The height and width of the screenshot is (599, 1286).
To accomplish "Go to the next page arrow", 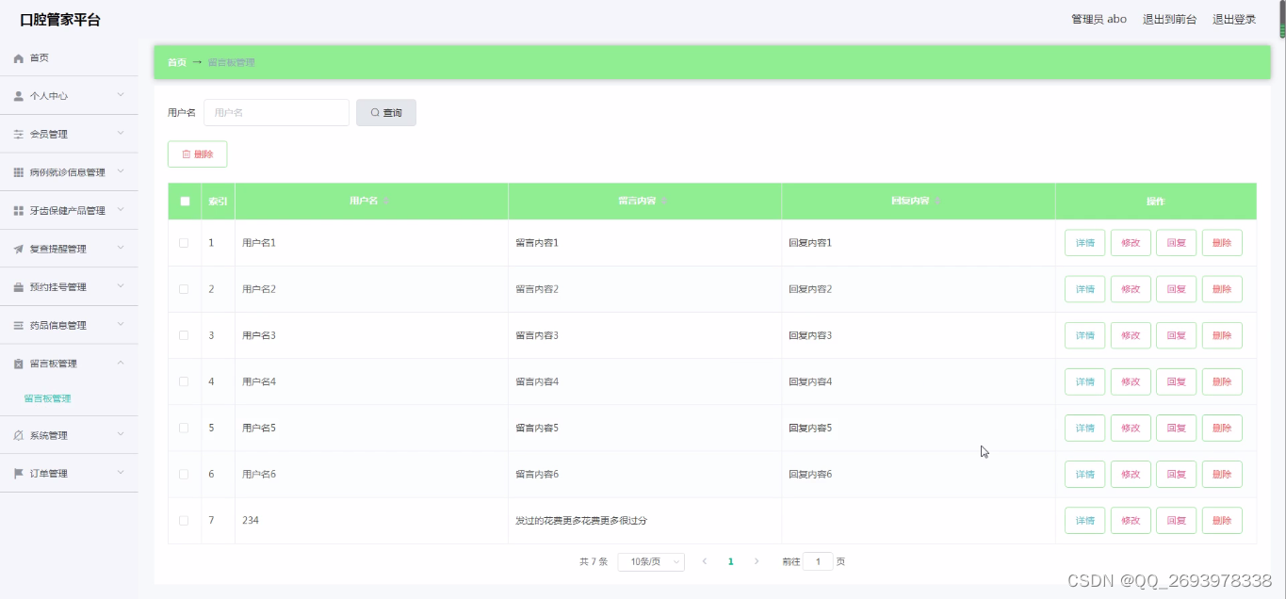I will [757, 561].
